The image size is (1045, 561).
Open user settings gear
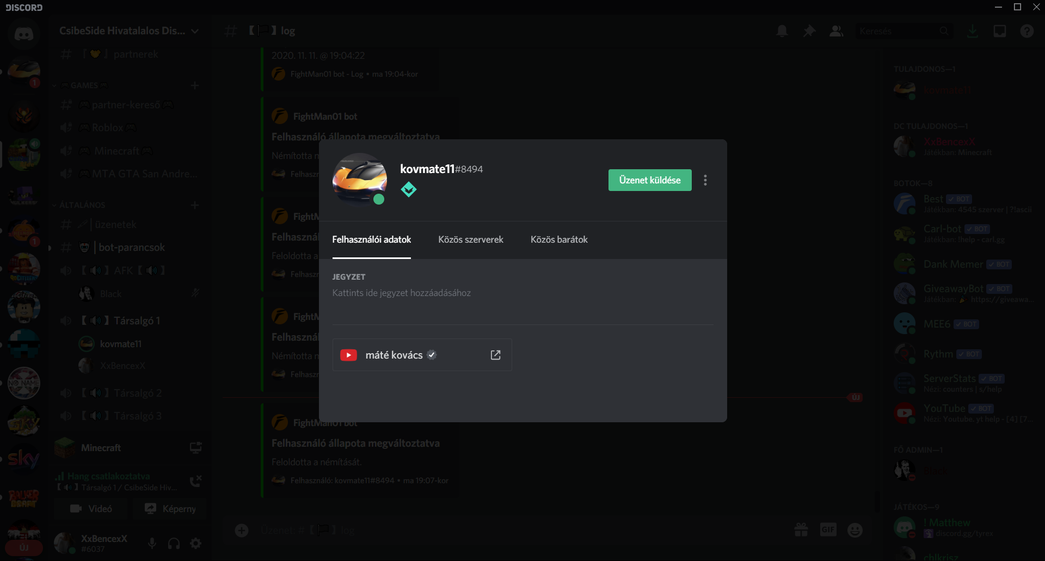195,543
